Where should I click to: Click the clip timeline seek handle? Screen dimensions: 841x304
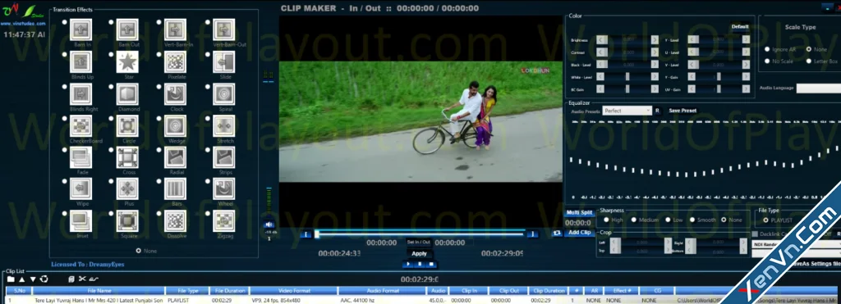tap(317, 234)
